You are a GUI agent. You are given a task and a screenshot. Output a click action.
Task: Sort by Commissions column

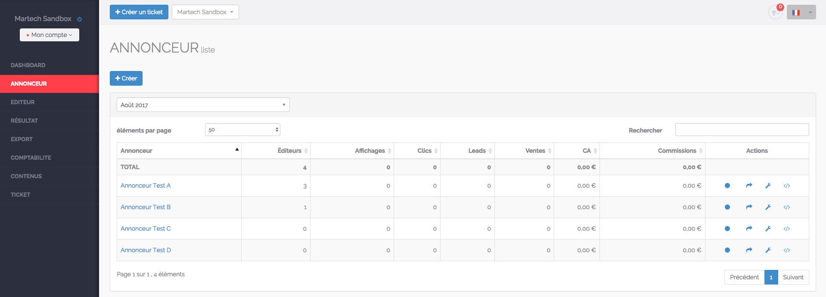[x=652, y=151]
